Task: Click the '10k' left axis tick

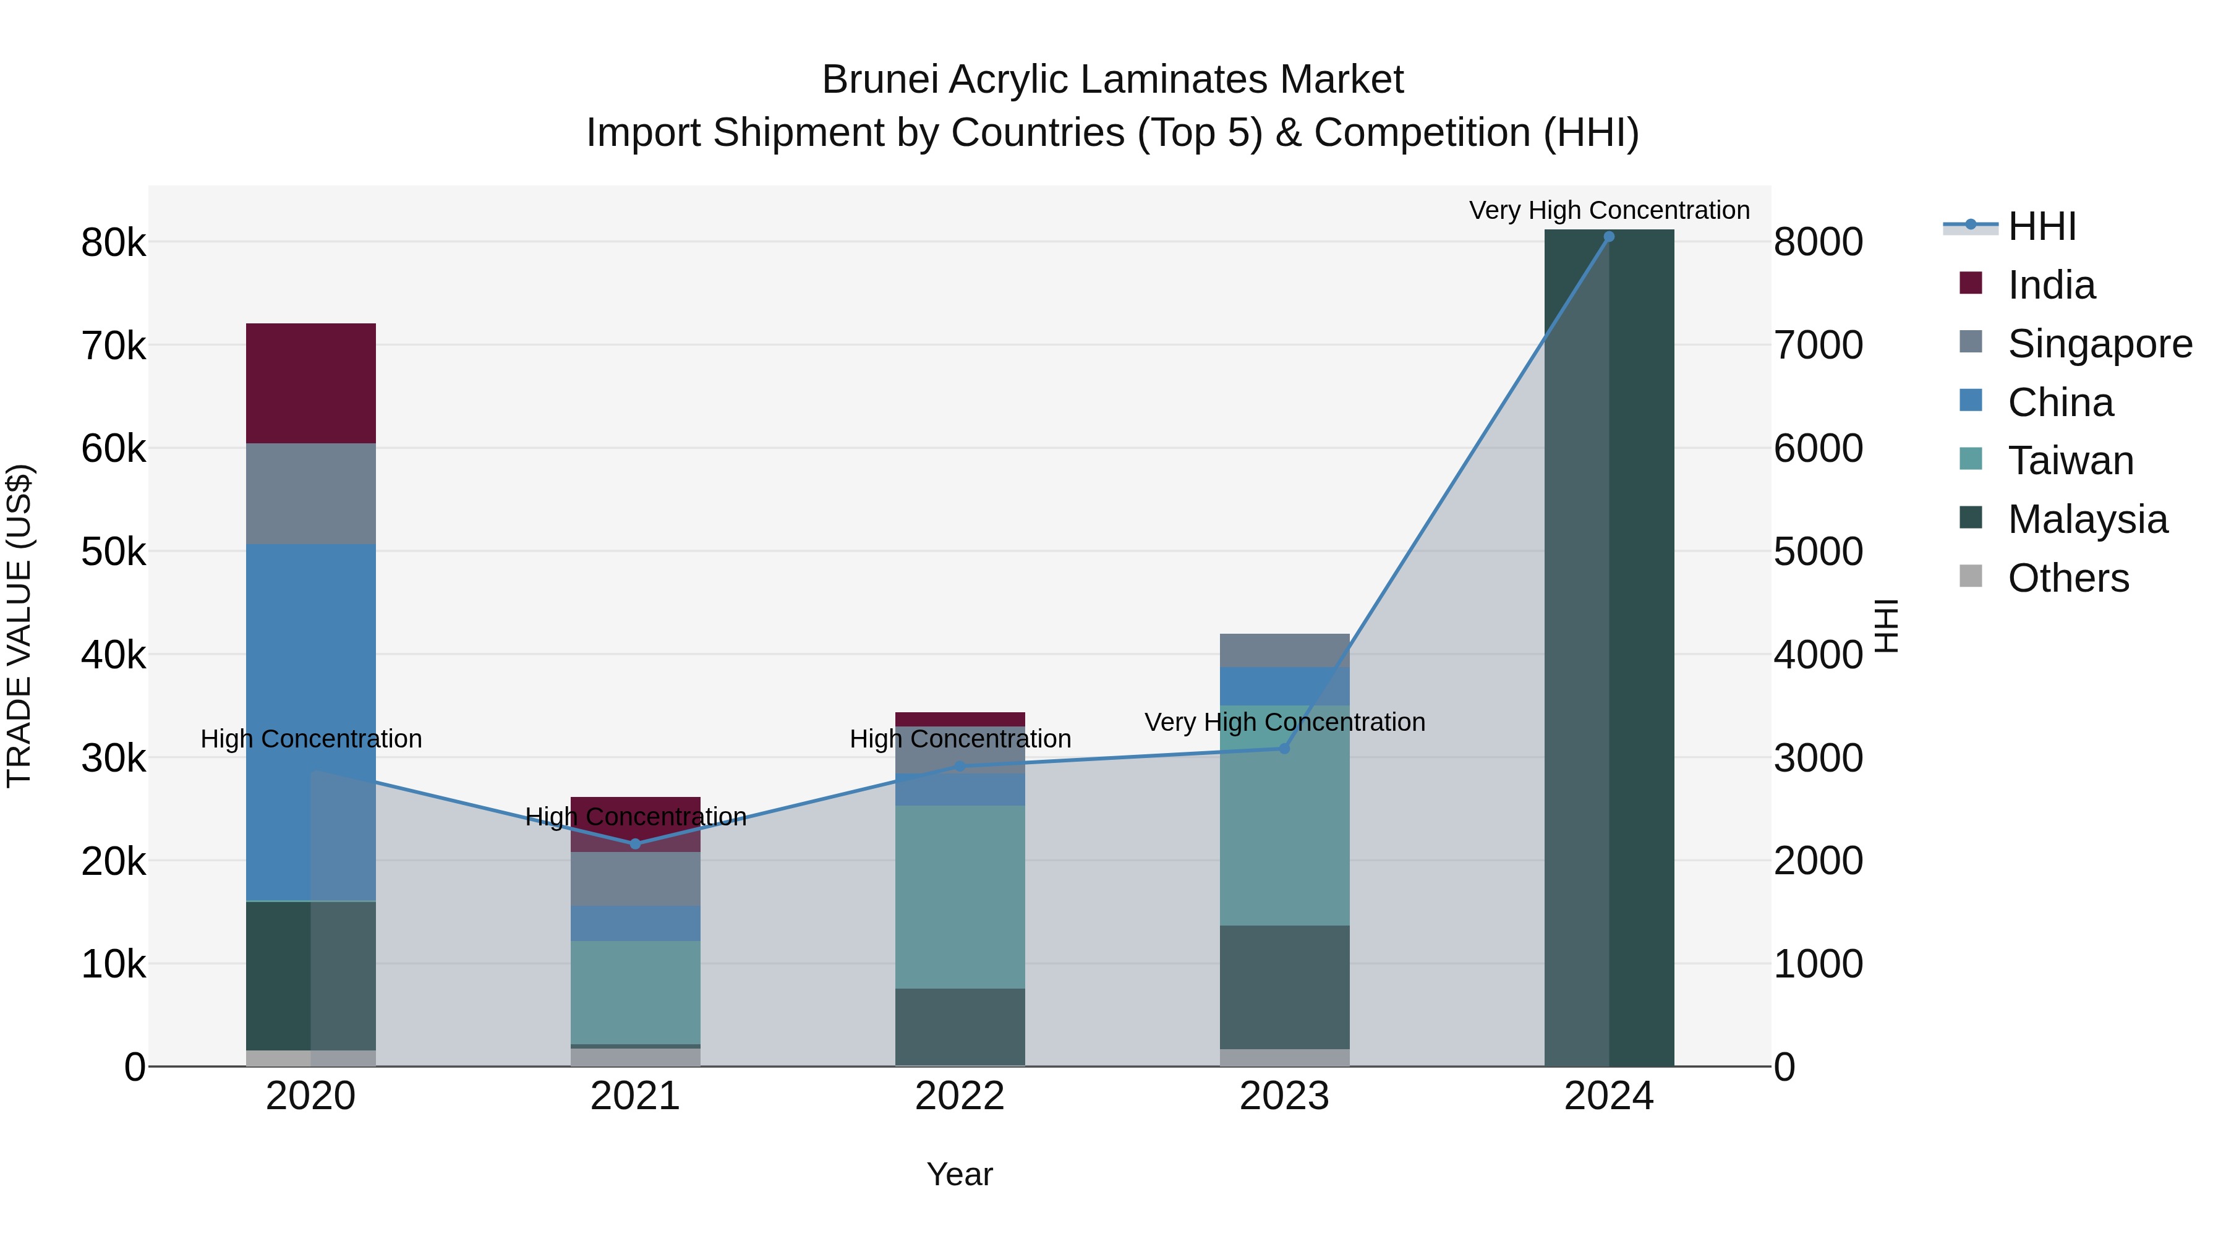Action: (x=114, y=965)
